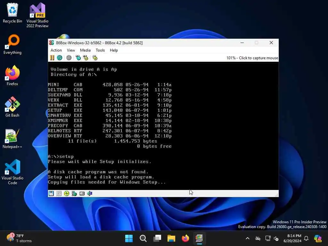Open the Media menu

(85, 50)
